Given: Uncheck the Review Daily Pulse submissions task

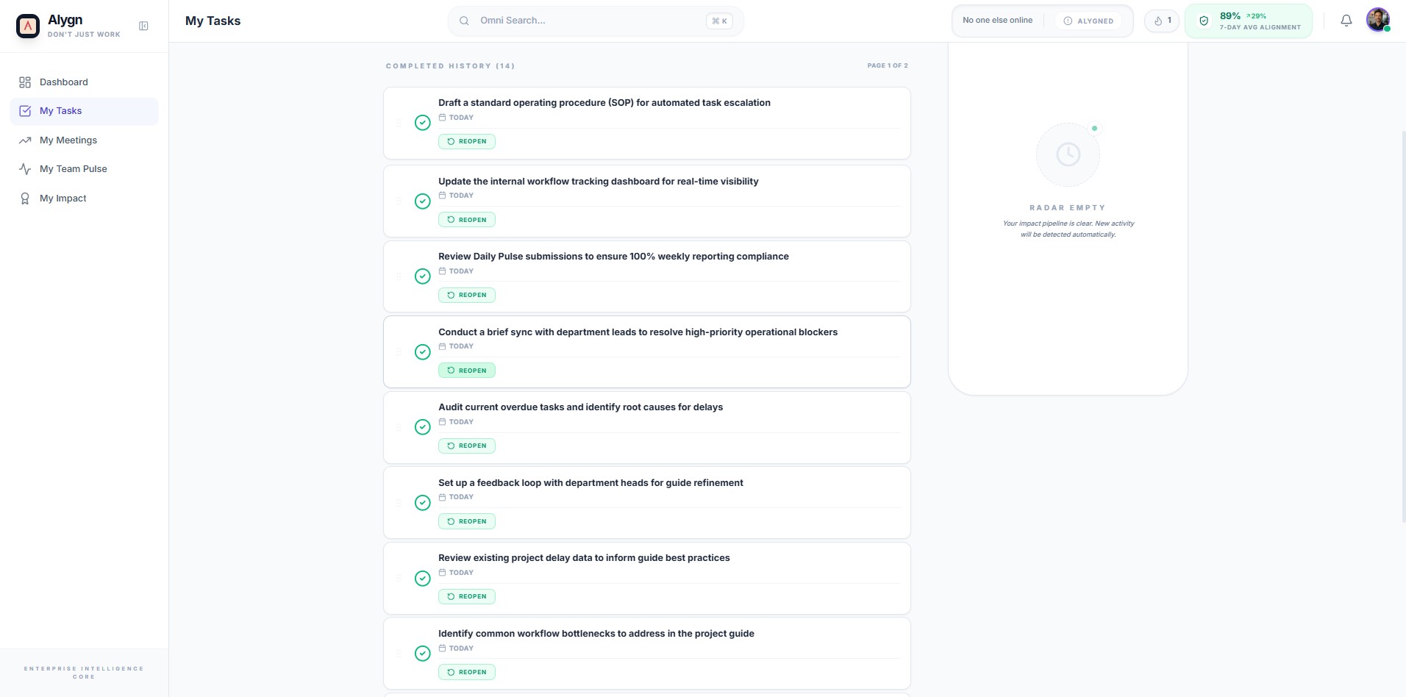Looking at the screenshot, I should [x=423, y=276].
